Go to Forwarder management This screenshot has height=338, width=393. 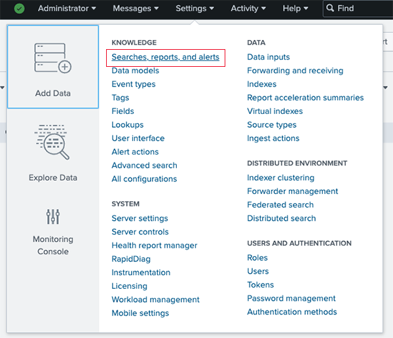(x=293, y=191)
